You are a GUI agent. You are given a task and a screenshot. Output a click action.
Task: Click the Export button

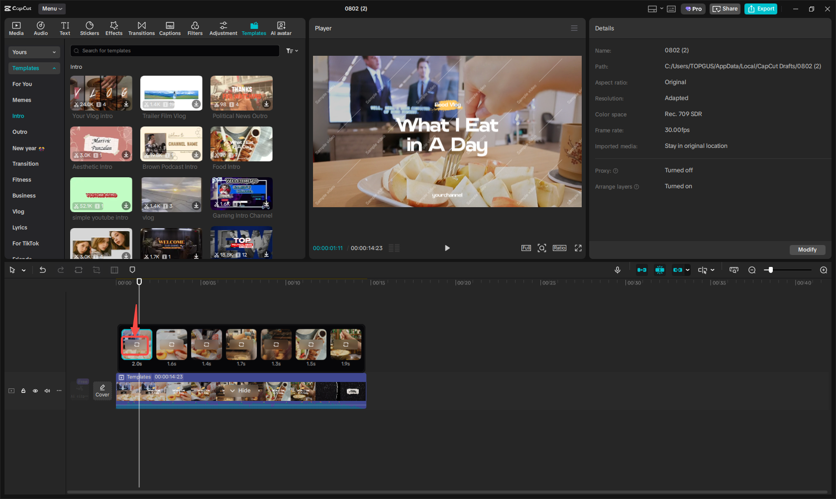tap(760, 8)
